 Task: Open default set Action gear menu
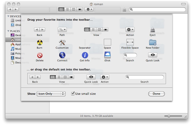[105, 77]
